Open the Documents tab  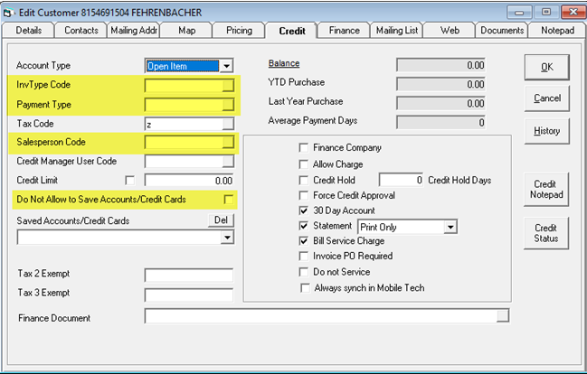[x=502, y=31]
